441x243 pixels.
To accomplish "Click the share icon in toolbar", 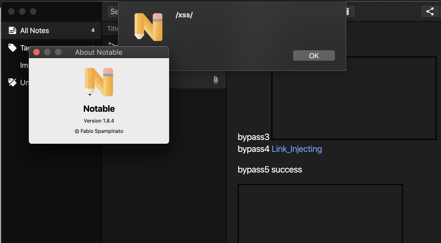I will pos(430,11).
